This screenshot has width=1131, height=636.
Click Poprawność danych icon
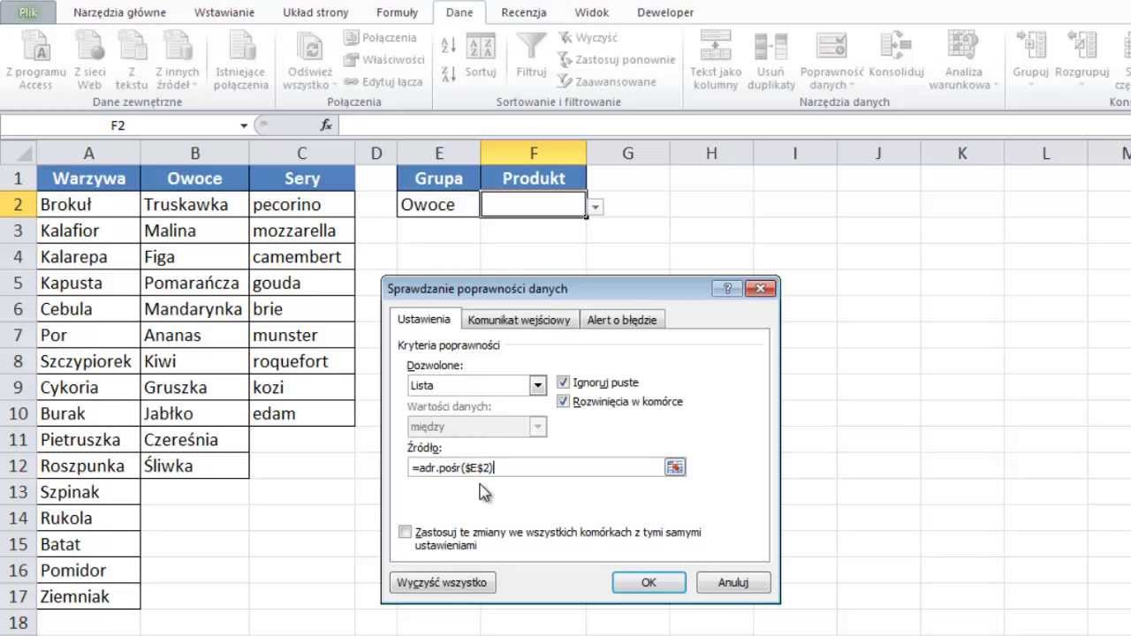[x=831, y=60]
